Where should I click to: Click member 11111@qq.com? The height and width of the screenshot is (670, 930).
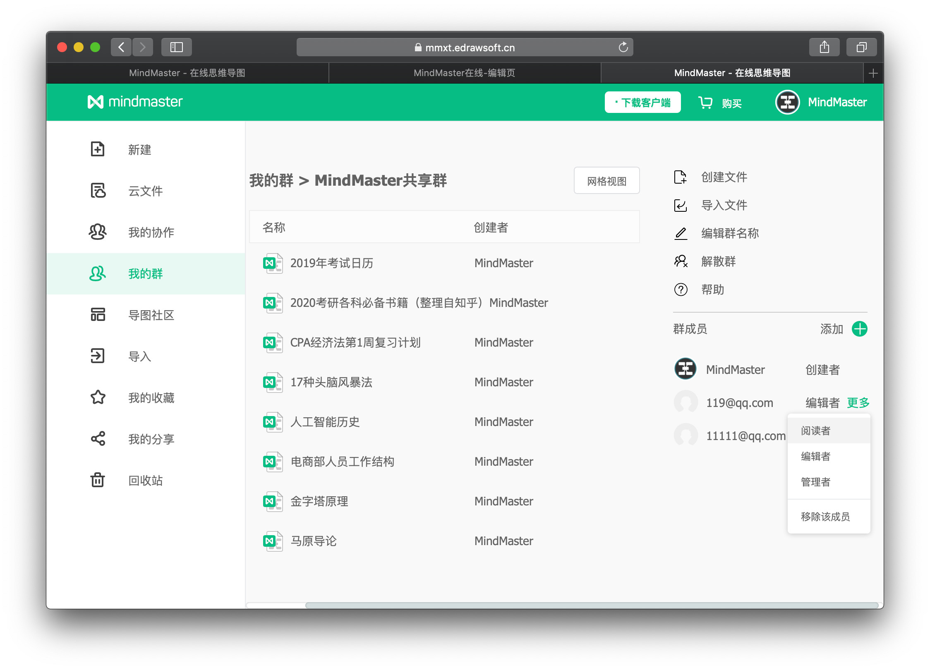[x=745, y=435]
